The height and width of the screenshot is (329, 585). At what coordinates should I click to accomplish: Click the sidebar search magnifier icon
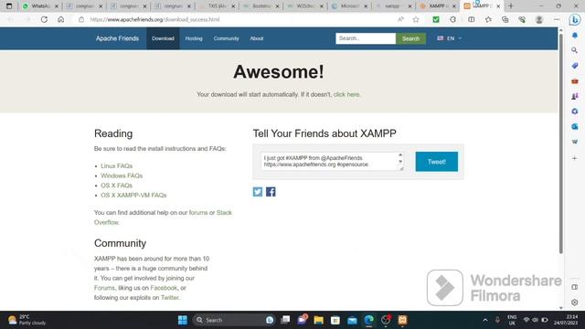(575, 50)
